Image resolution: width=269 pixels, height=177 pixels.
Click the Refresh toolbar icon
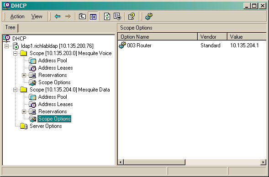coord(107,16)
